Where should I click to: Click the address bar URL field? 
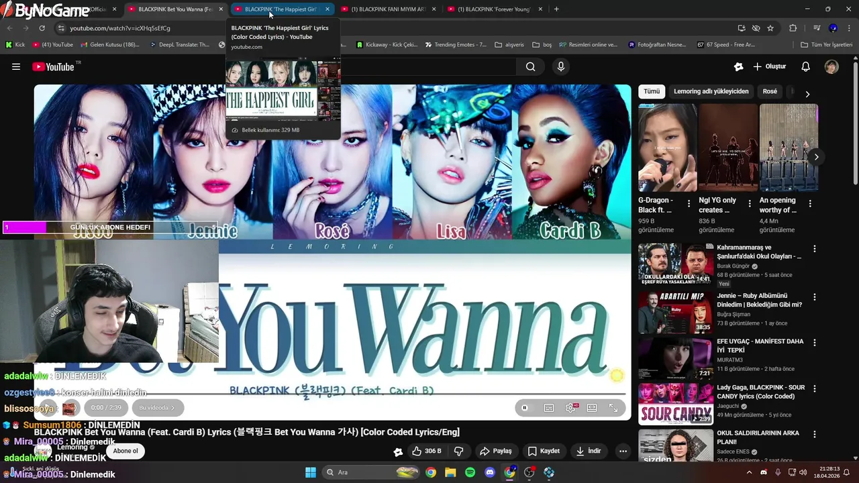click(x=396, y=28)
